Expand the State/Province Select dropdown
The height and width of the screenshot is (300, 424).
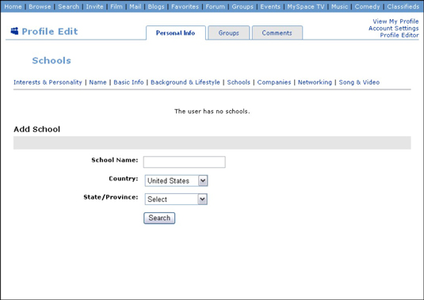[x=176, y=199]
